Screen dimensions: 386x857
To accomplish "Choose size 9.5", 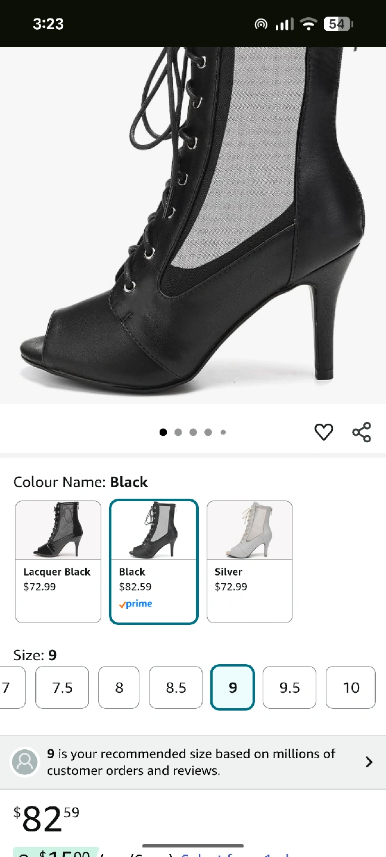I will (289, 687).
